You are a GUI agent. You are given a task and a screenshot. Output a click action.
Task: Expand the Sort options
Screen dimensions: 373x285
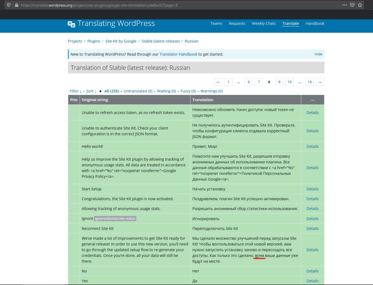[91, 91]
